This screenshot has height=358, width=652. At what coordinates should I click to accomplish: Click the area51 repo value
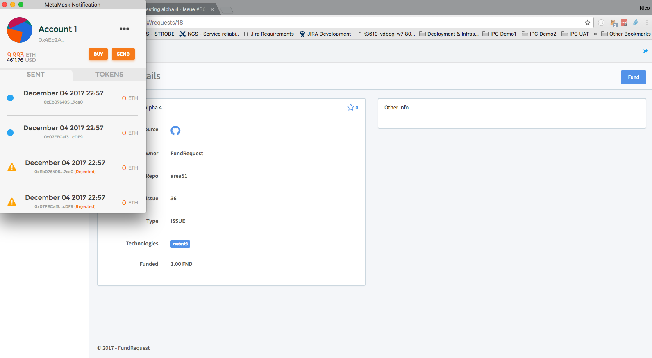[x=179, y=176]
